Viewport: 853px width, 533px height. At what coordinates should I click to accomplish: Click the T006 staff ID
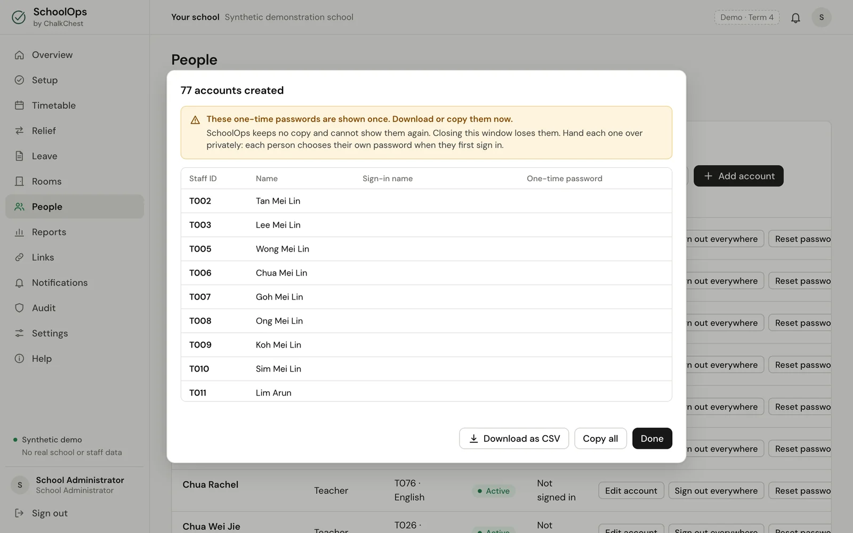point(200,273)
